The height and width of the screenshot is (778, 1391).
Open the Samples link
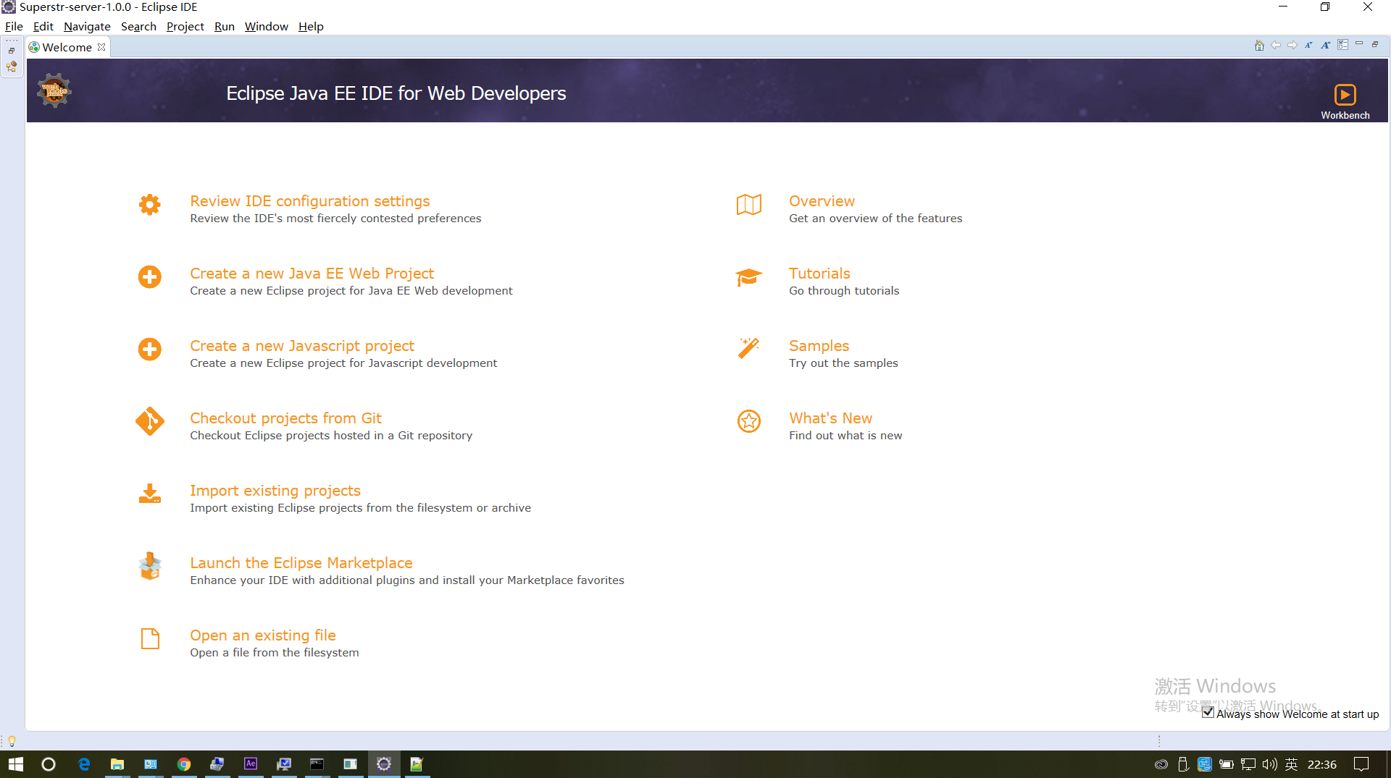coord(819,346)
